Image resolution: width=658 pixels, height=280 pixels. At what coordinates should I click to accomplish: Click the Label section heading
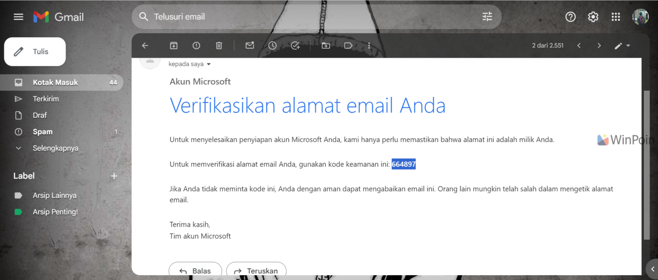point(24,176)
